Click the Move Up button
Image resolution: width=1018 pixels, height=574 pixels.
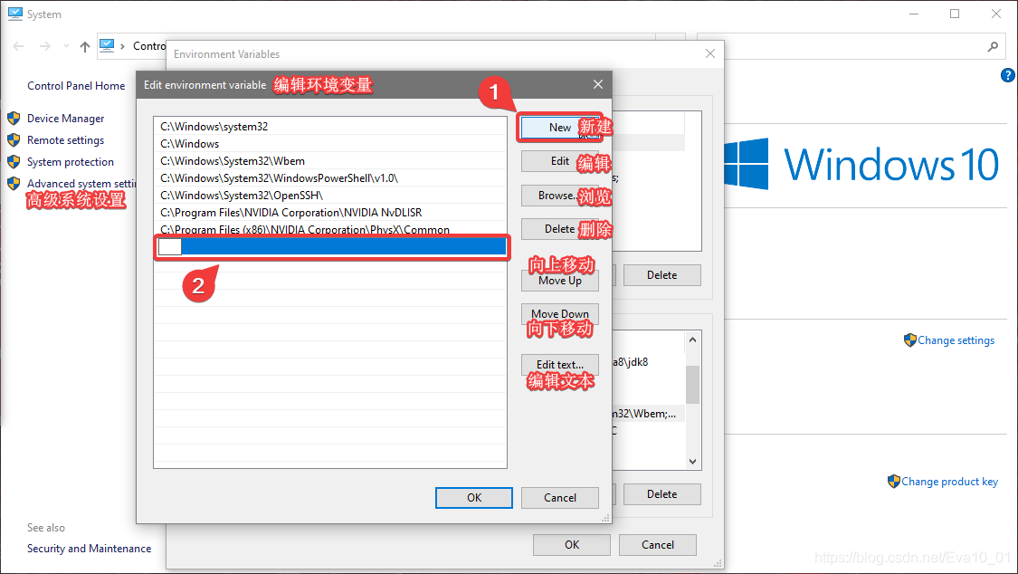click(x=559, y=281)
